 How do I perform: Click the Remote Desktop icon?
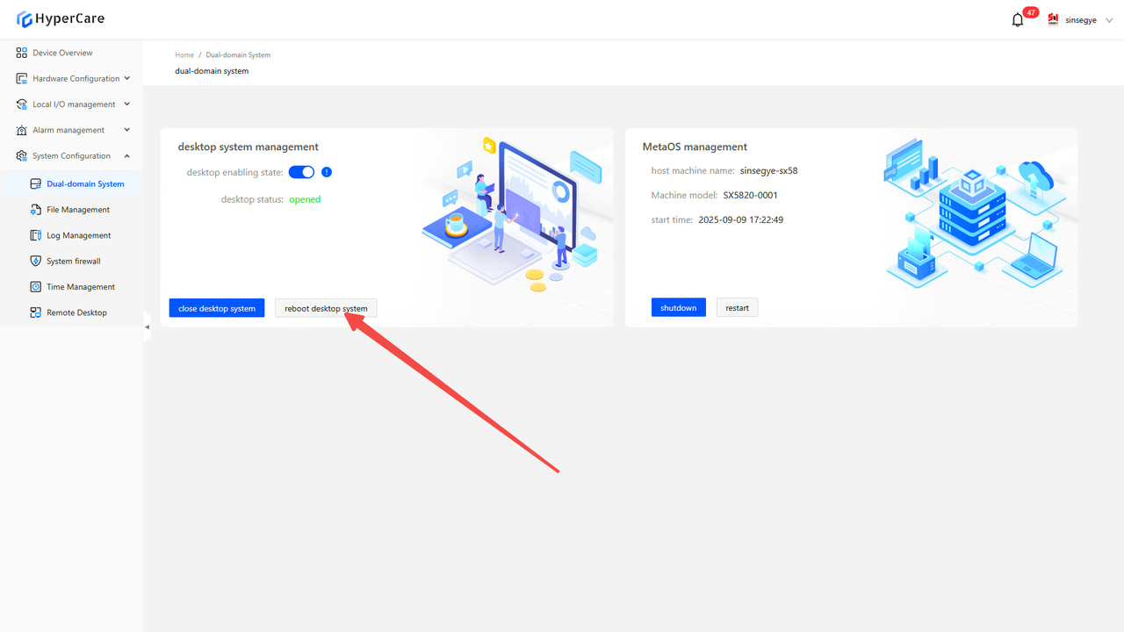point(36,312)
